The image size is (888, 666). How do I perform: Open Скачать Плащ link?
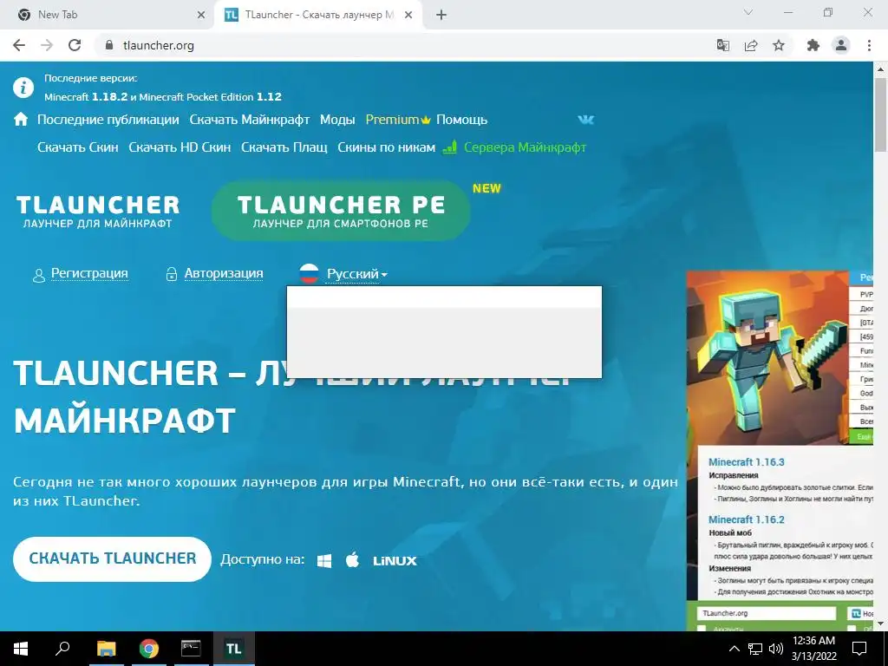tap(284, 147)
